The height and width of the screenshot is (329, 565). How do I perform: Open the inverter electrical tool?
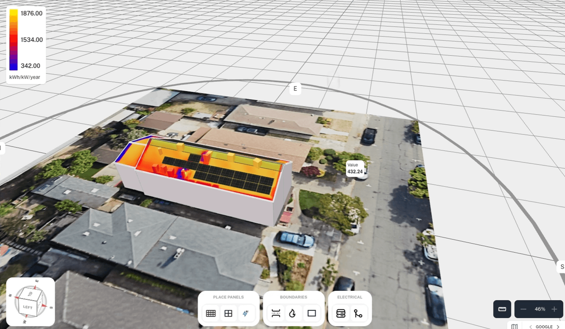coord(340,313)
